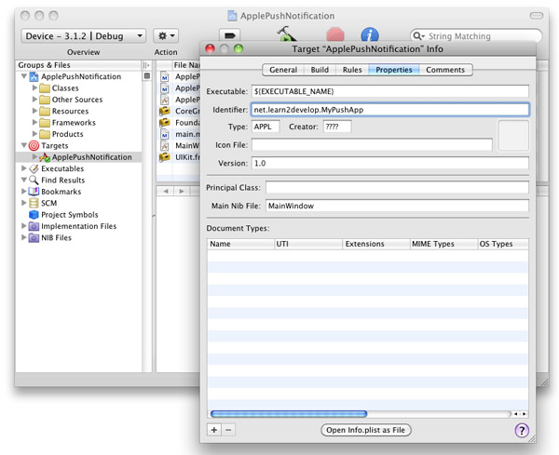Image resolution: width=559 pixels, height=455 pixels.
Task: Open the Comments tab
Action: click(445, 70)
